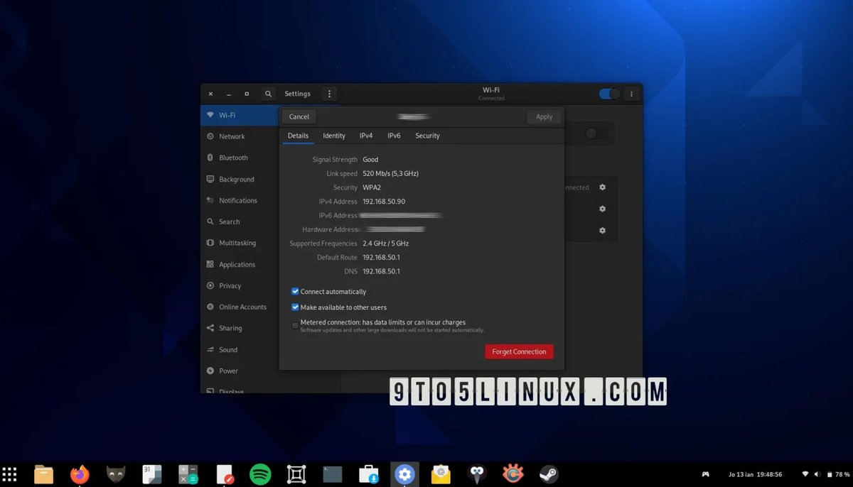
Task: Open the gear settings for the connected network
Action: [602, 187]
